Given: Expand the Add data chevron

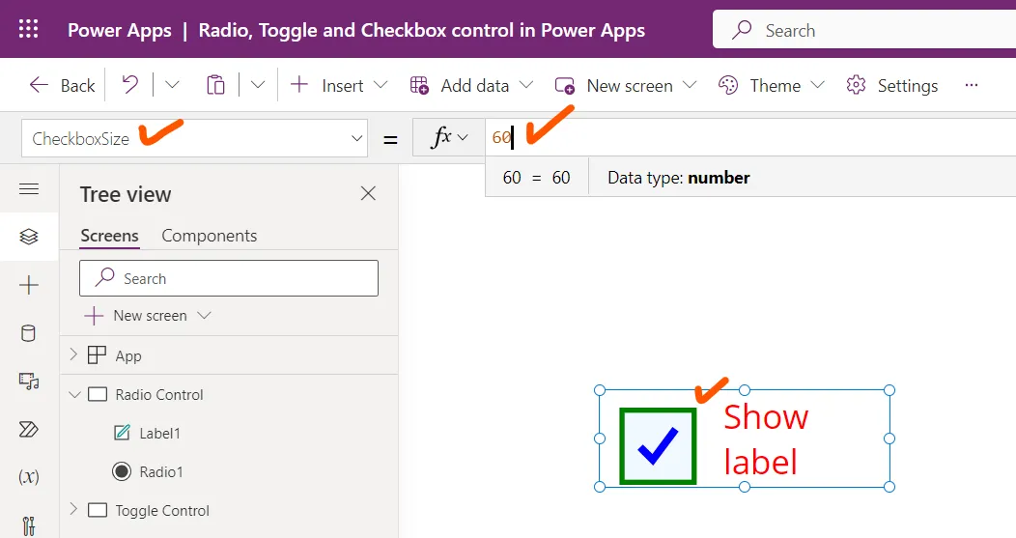Looking at the screenshot, I should pos(526,85).
